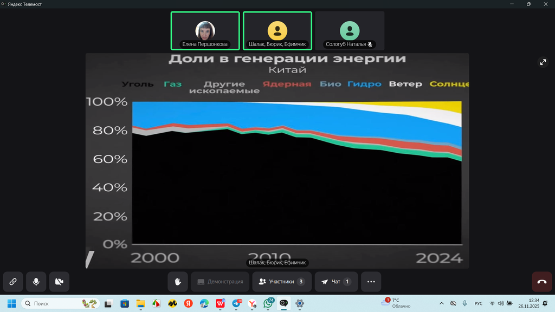Open Telegram from the taskbar
555x312 pixels.
coord(236,303)
